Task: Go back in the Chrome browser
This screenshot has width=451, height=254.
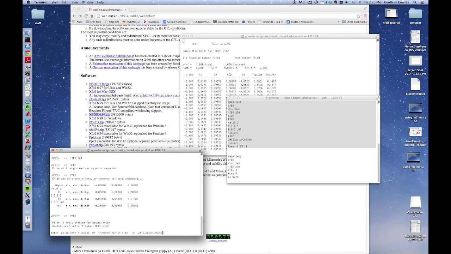Action: coord(74,16)
